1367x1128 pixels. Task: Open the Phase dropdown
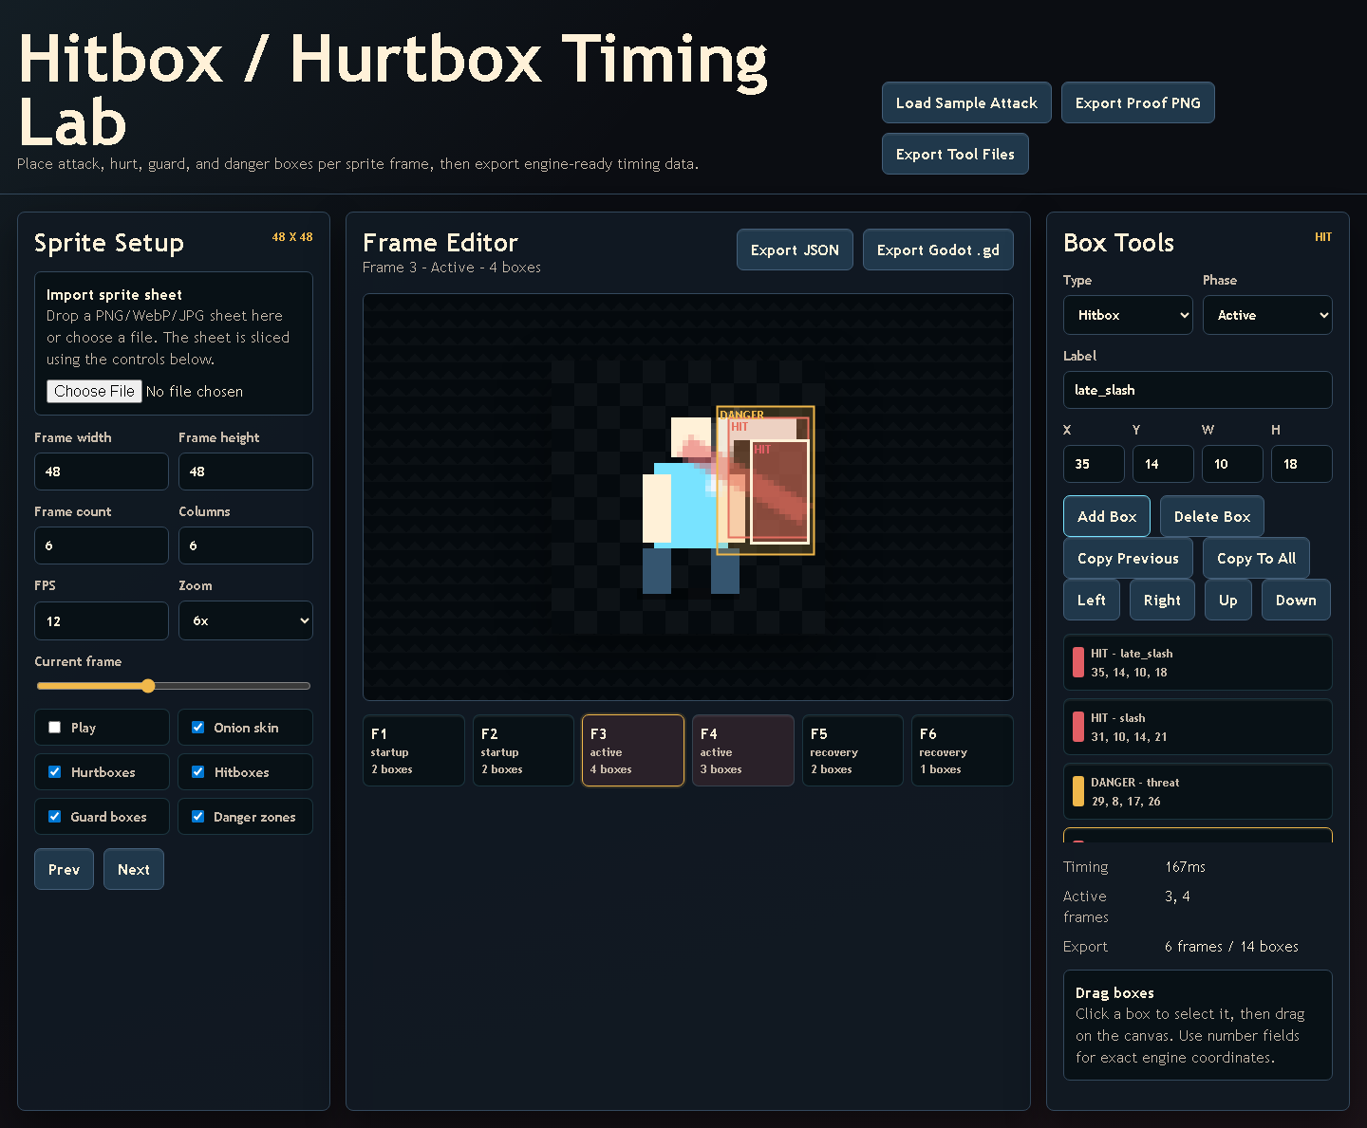click(1267, 315)
